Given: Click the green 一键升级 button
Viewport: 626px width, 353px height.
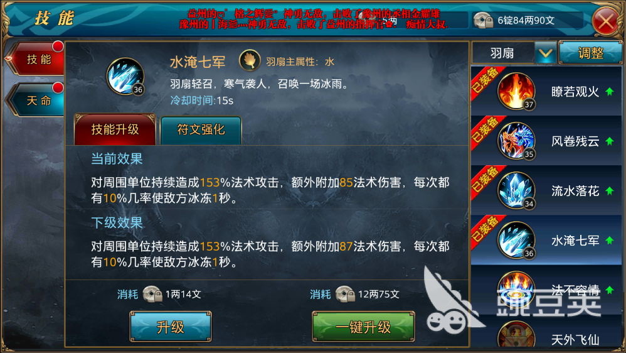Looking at the screenshot, I should (x=363, y=327).
